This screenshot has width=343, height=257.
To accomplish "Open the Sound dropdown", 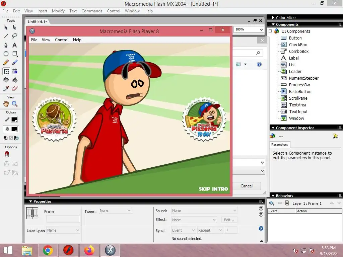I will point(204,211).
